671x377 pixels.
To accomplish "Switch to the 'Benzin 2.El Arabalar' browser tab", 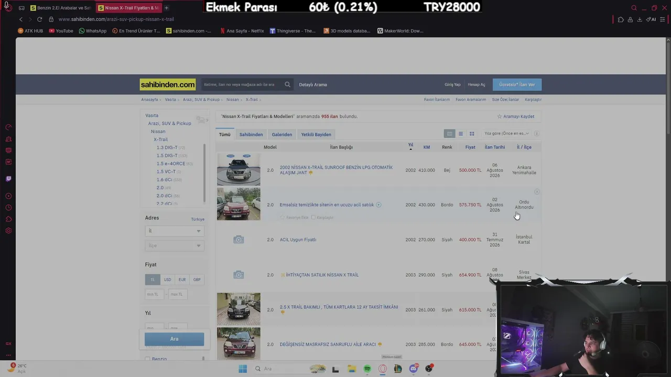I will (x=60, y=8).
